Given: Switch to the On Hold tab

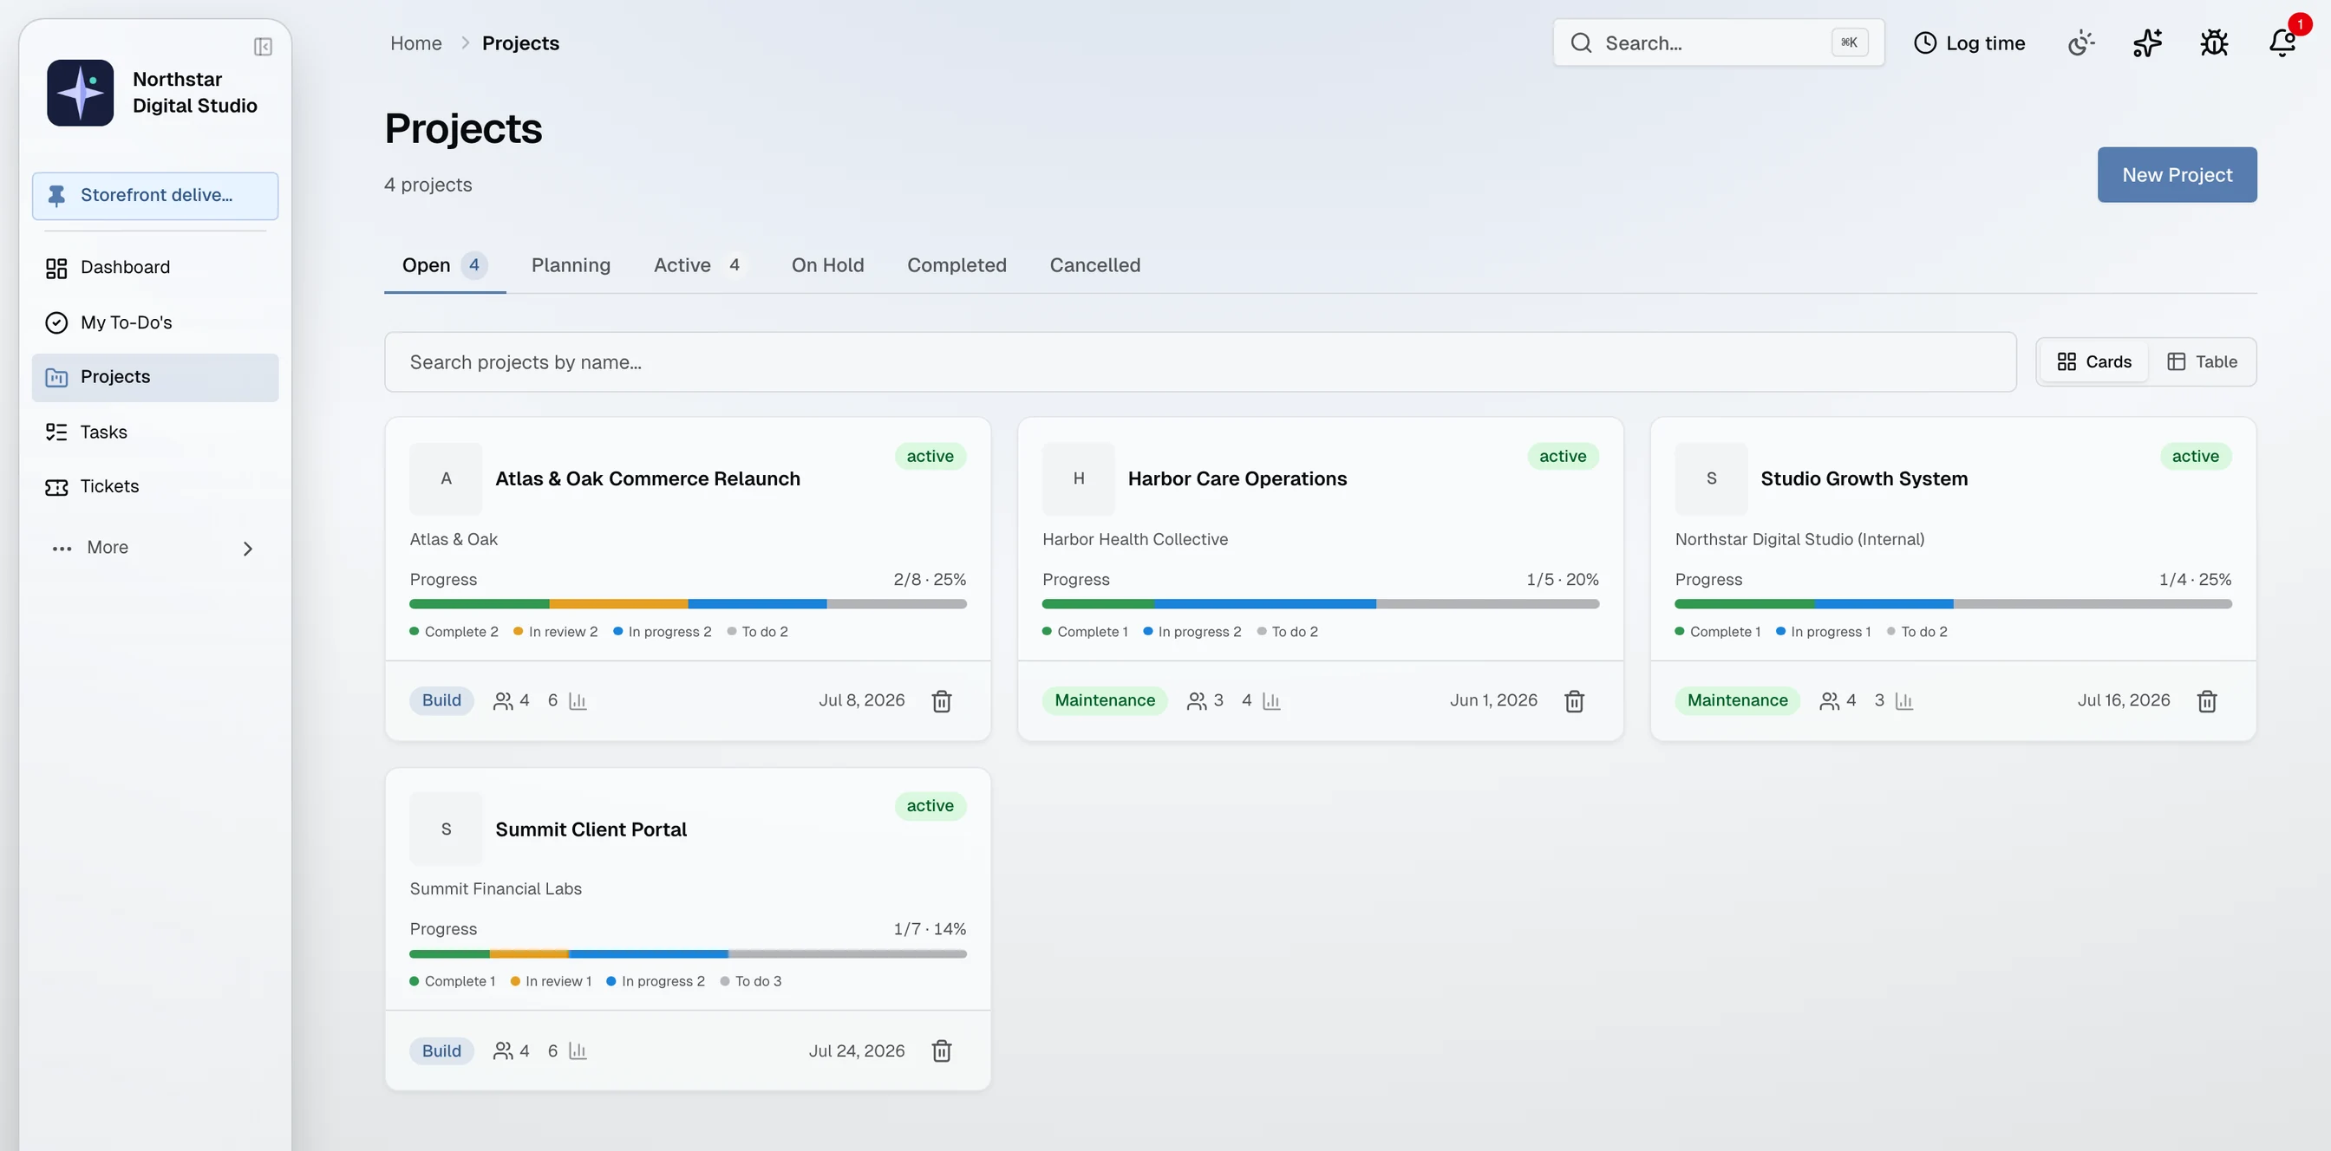Looking at the screenshot, I should click(827, 265).
